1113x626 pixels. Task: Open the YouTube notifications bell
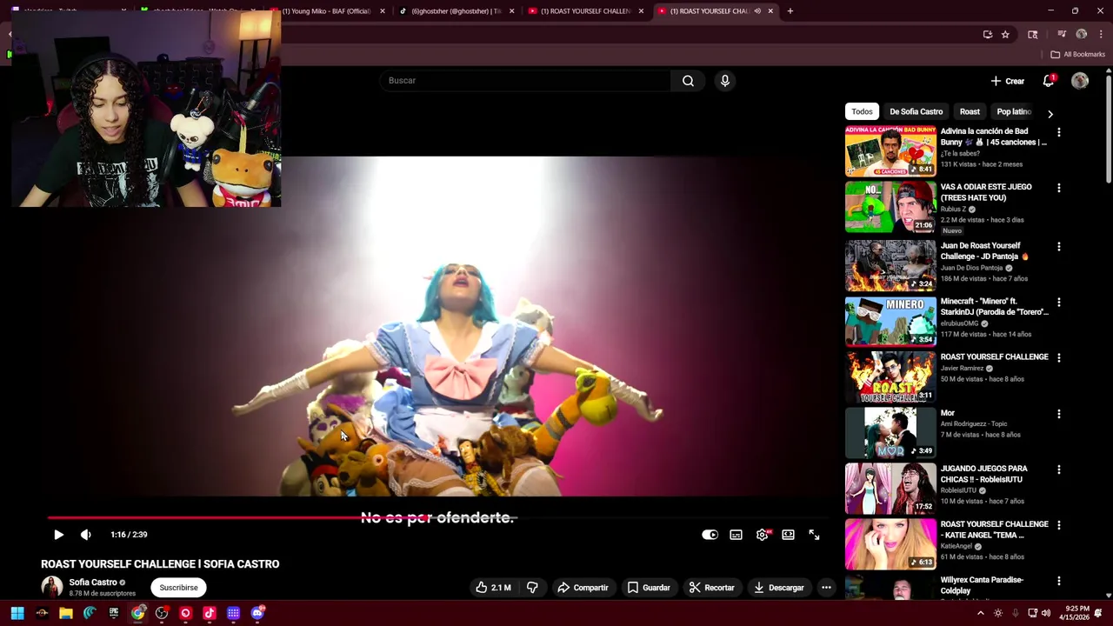tap(1049, 81)
